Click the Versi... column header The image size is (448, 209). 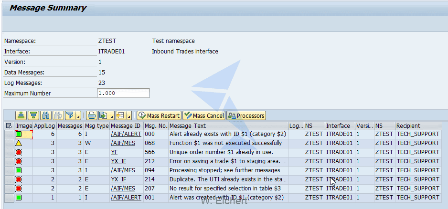(x=364, y=125)
